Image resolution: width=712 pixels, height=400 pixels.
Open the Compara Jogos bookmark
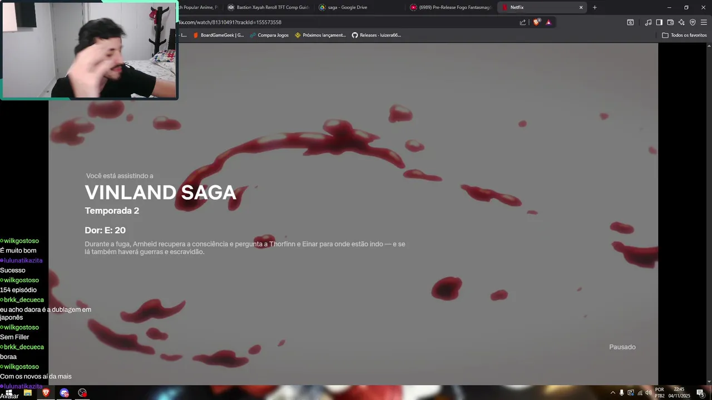(x=269, y=35)
